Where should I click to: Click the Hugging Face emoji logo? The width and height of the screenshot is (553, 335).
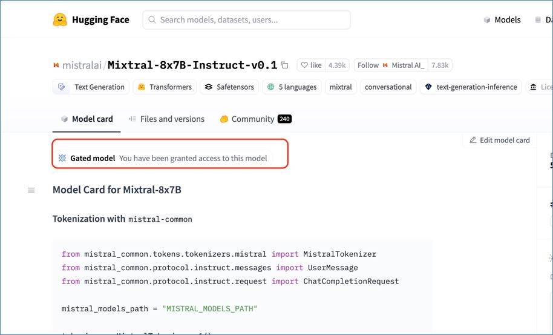click(60, 20)
